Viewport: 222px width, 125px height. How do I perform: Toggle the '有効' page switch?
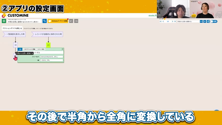(214, 21)
